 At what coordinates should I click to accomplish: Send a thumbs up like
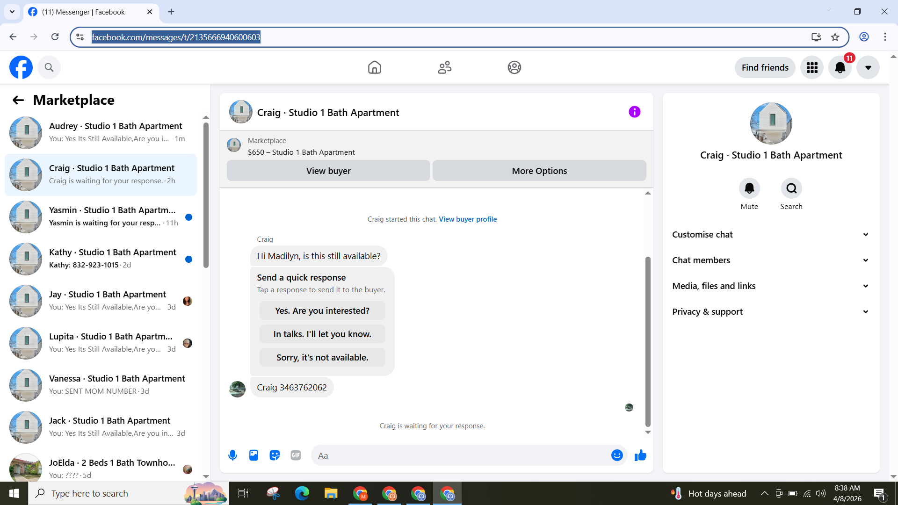coord(640,455)
